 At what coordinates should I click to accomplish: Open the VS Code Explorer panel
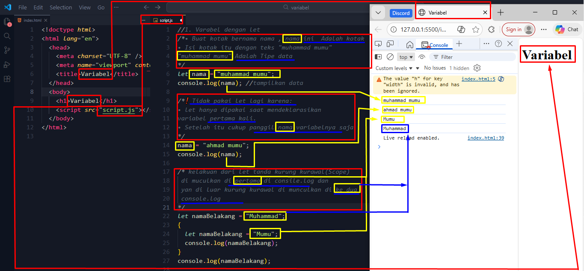7,22
